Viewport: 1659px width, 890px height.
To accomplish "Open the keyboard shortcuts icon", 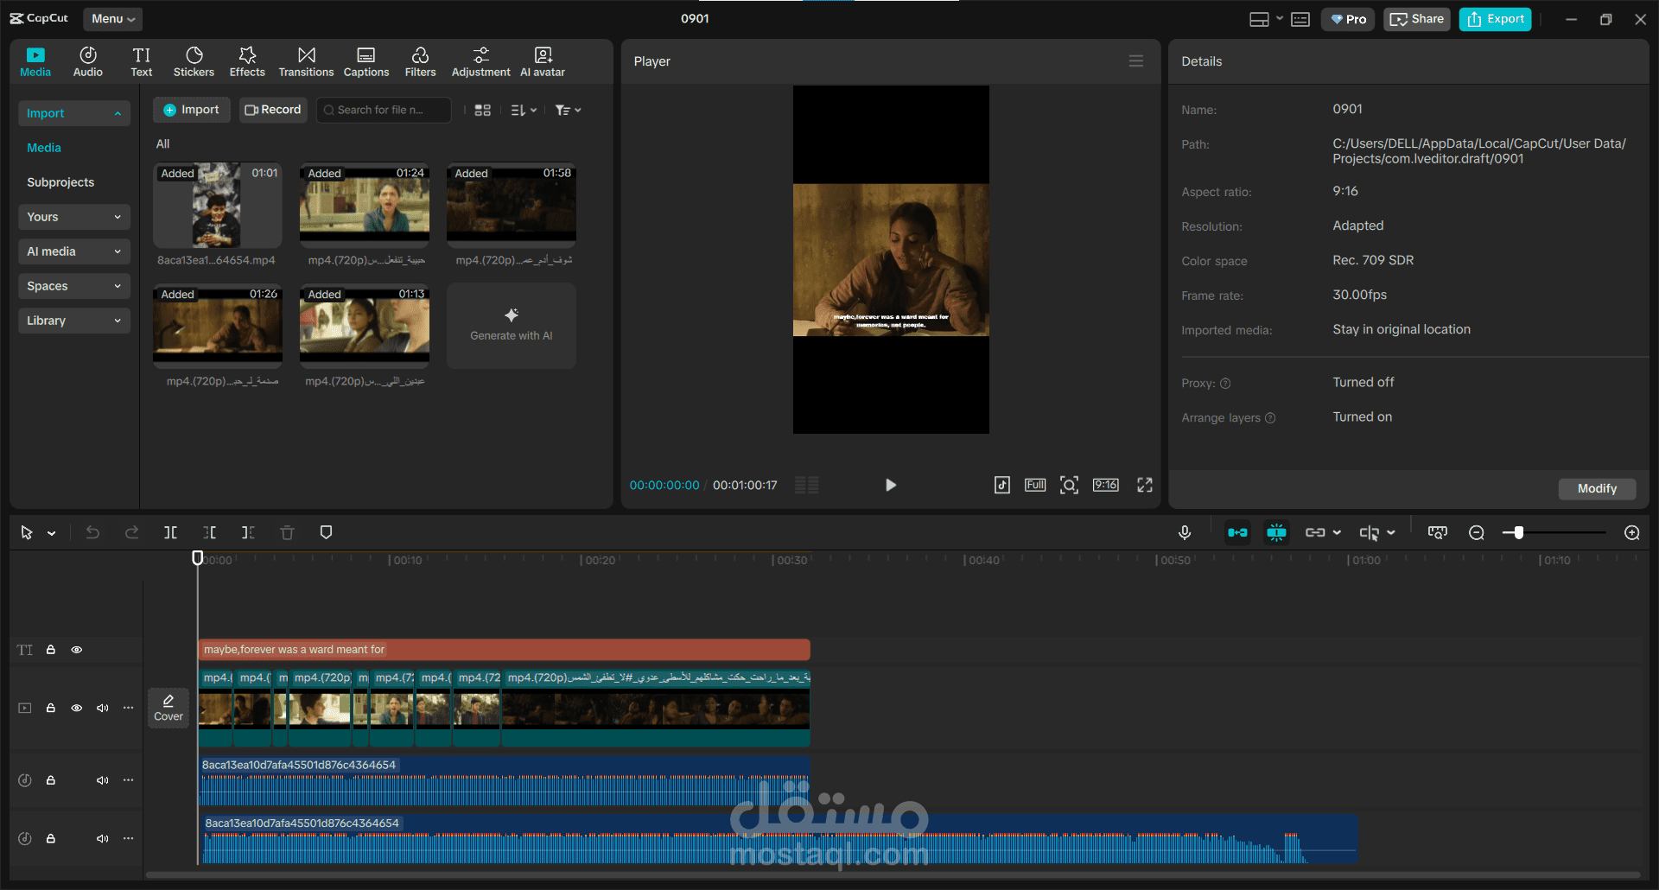I will coord(1300,19).
